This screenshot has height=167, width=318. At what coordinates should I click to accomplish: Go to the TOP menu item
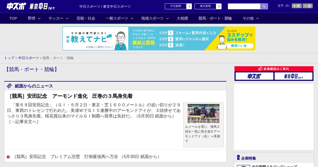[13, 18]
